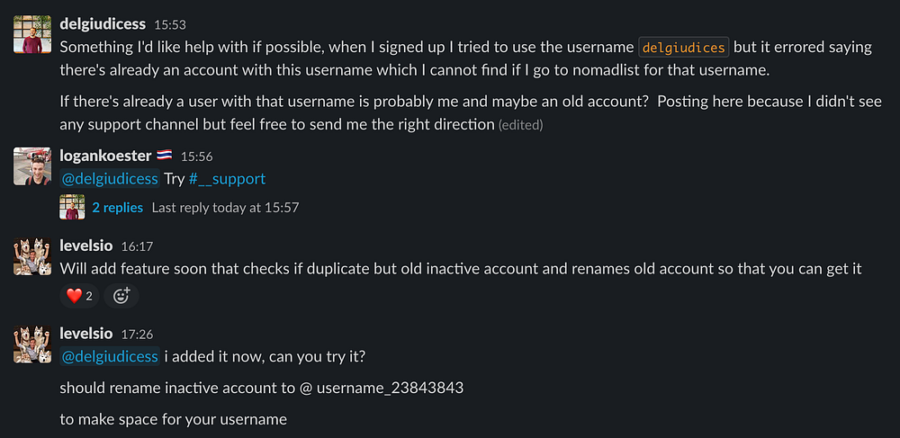This screenshot has height=438, width=900.
Task: Click the add reaction emoji icon
Action: point(121,295)
